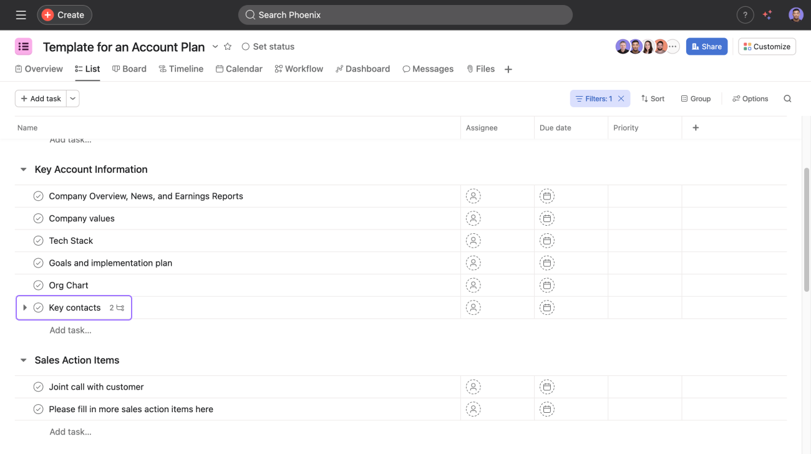Click the Customize button
Viewport: 811px width, 454px height.
pyautogui.click(x=767, y=47)
